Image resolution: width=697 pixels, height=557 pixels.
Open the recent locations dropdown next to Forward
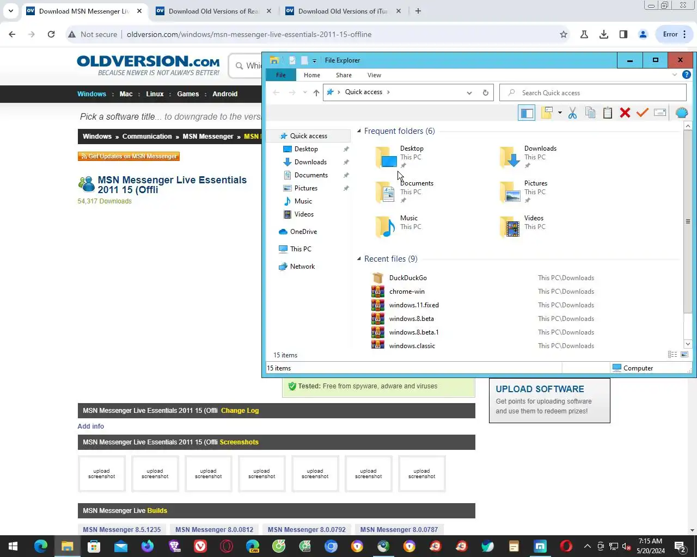[305, 92]
